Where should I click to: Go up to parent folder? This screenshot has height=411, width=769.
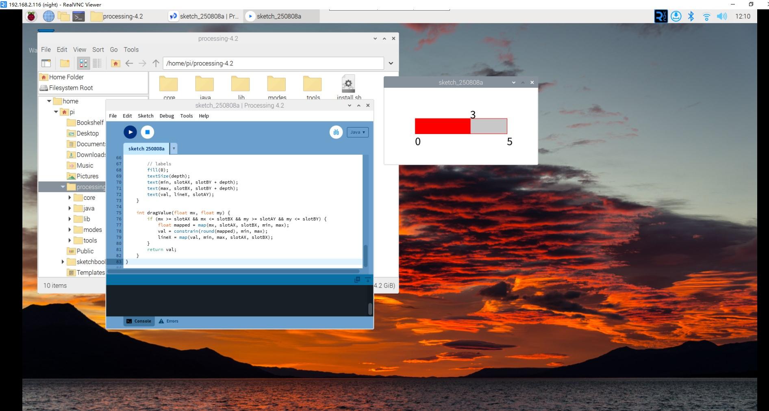[x=156, y=63]
